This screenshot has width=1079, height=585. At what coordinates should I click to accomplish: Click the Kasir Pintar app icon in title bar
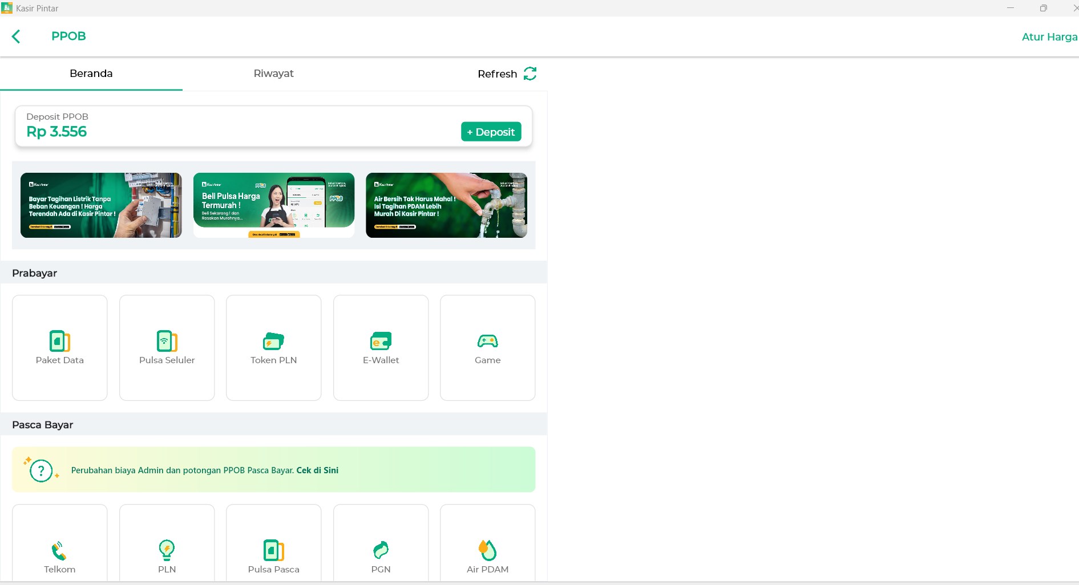[x=7, y=8]
